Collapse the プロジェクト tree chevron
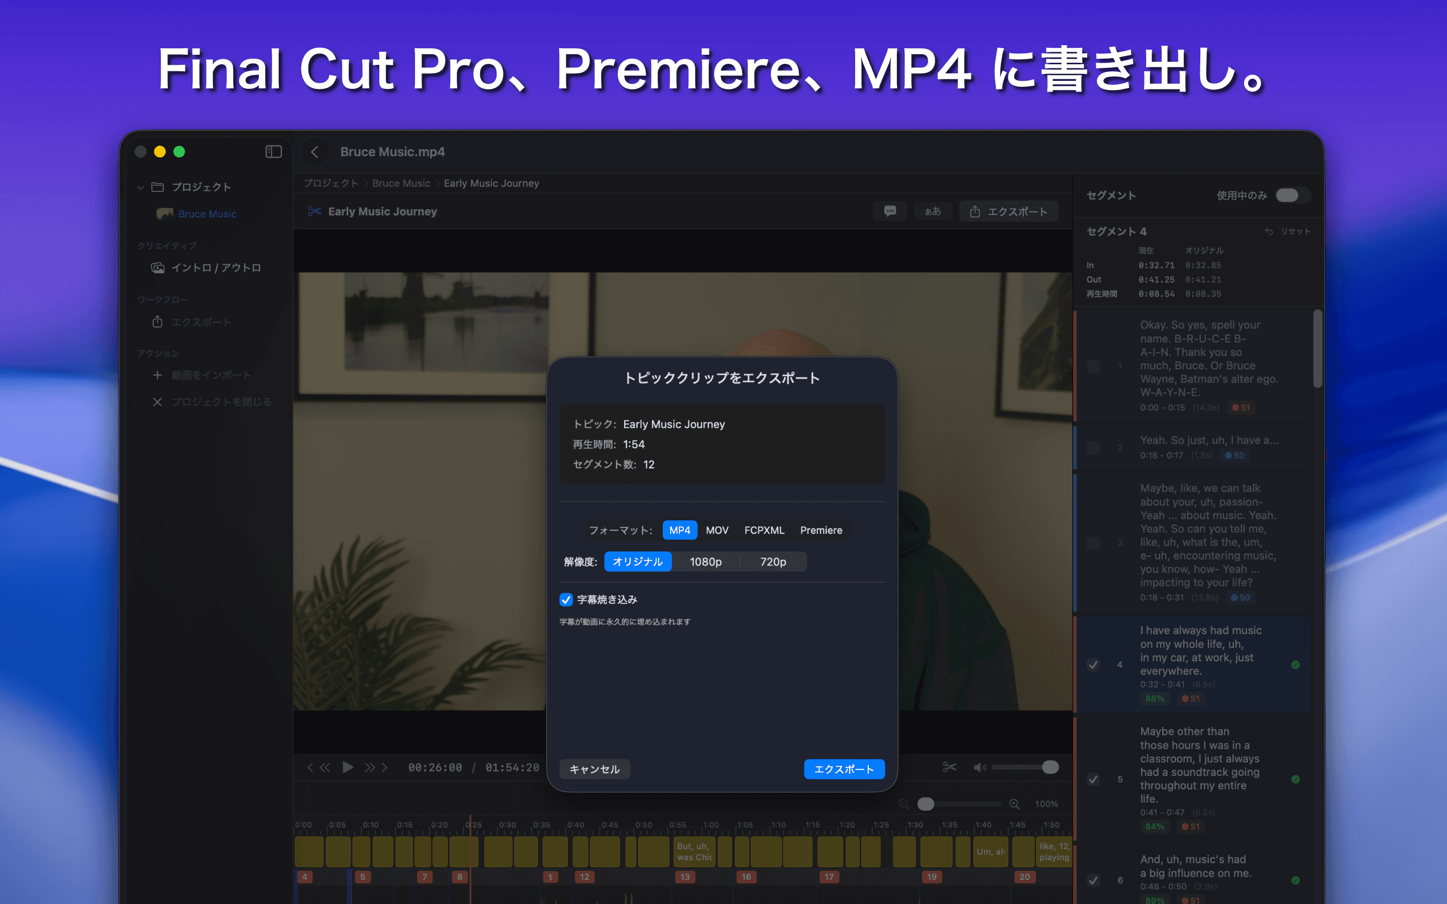 pyautogui.click(x=141, y=188)
